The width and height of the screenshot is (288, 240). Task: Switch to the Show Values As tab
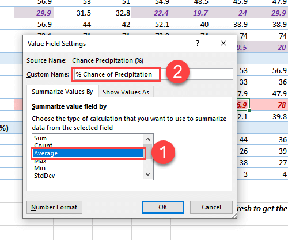pyautogui.click(x=126, y=92)
